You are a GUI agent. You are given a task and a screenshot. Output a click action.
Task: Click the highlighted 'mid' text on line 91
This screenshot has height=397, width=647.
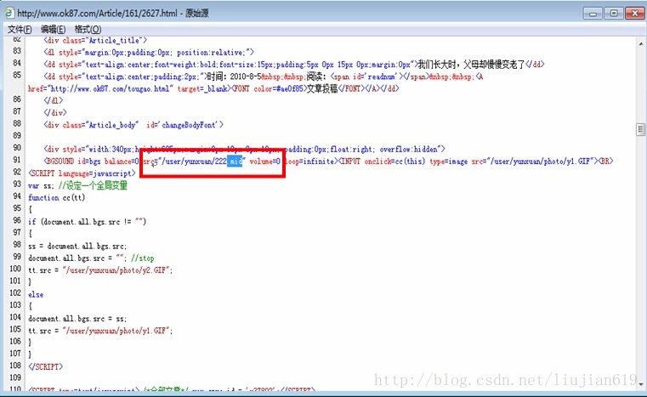click(235, 162)
